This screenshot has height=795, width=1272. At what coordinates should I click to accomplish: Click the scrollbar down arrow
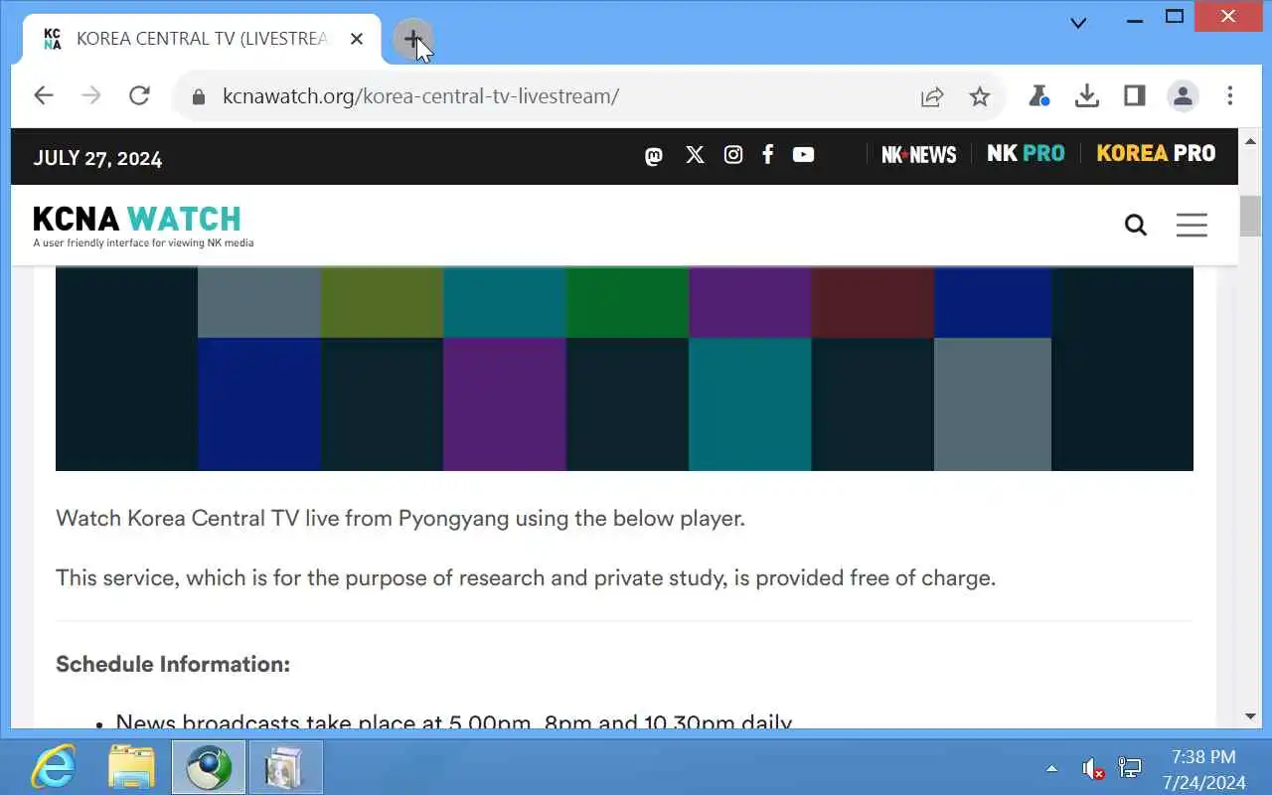(1250, 716)
